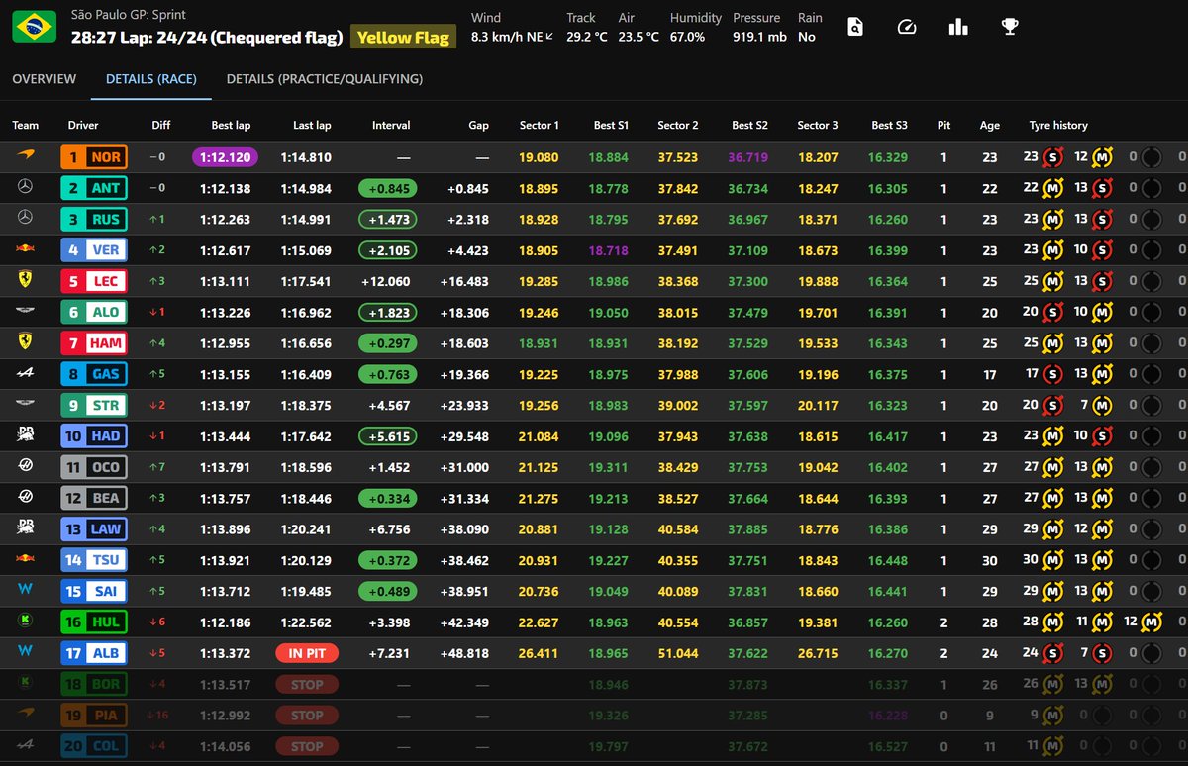The width and height of the screenshot is (1188, 766).
Task: Click sector 2 time 51.044
Action: pos(678,653)
